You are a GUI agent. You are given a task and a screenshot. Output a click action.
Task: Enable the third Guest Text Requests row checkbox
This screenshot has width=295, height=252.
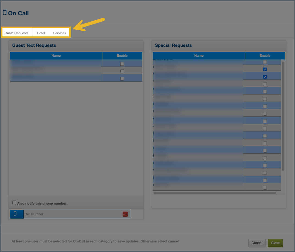[122, 79]
